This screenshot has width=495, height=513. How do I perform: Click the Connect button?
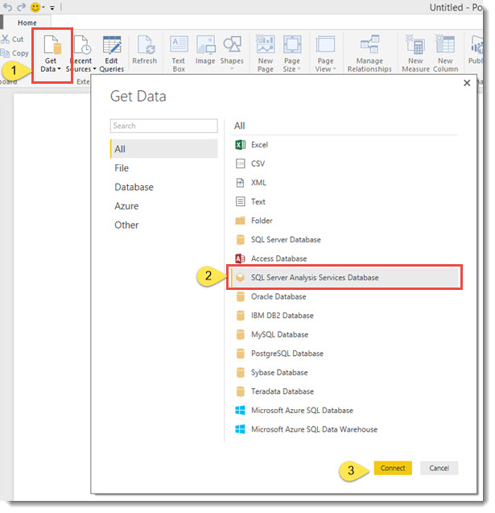(x=393, y=468)
